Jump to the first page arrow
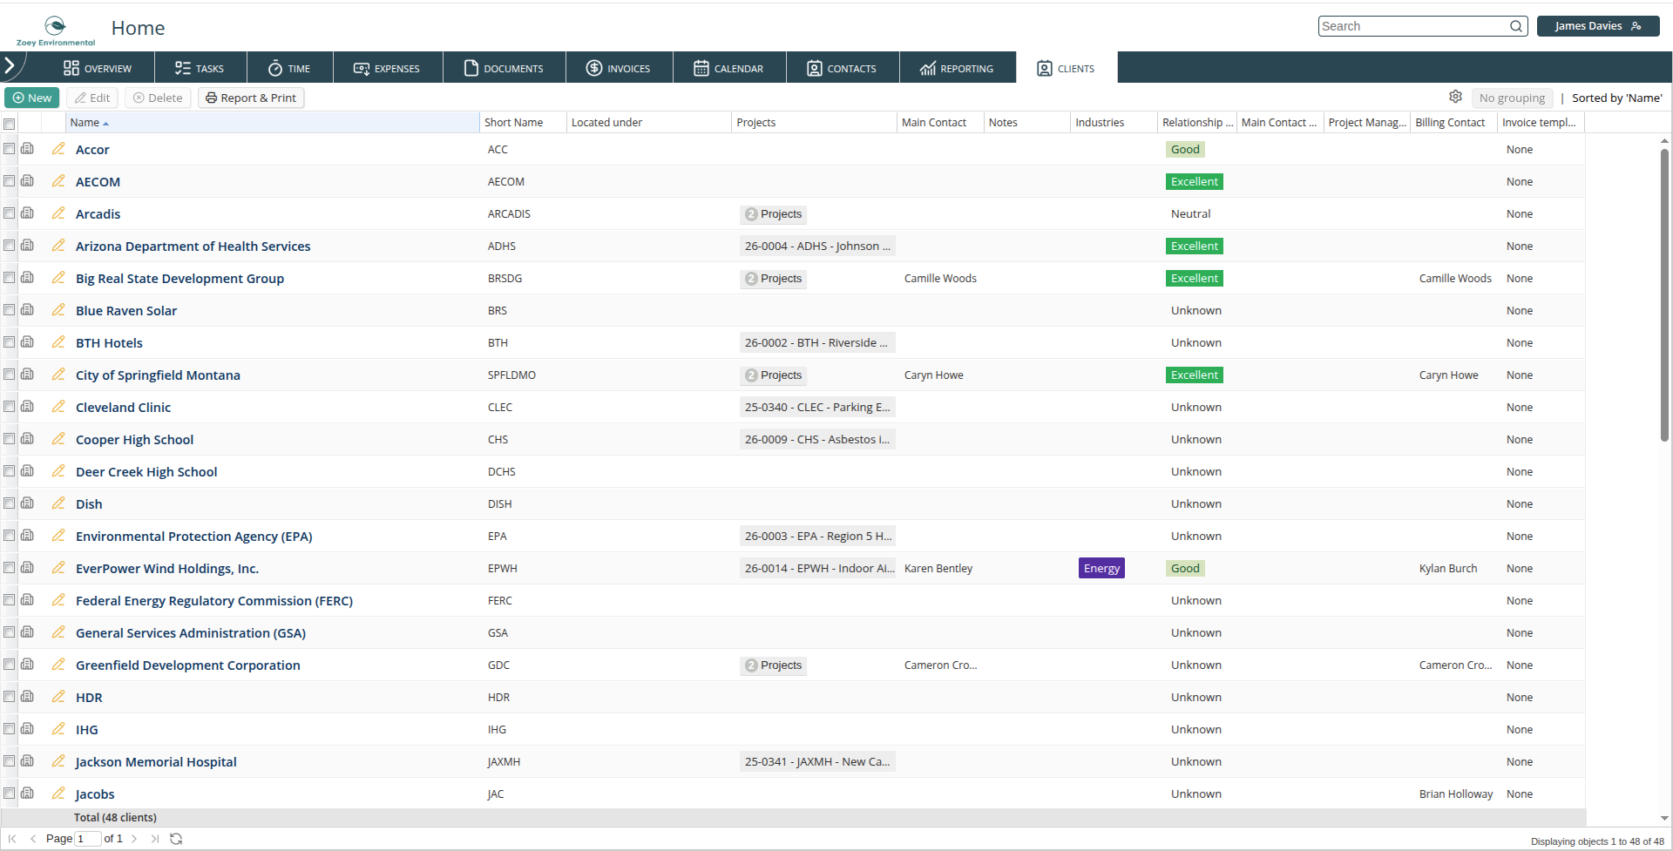This screenshot has height=851, width=1673. (12, 839)
